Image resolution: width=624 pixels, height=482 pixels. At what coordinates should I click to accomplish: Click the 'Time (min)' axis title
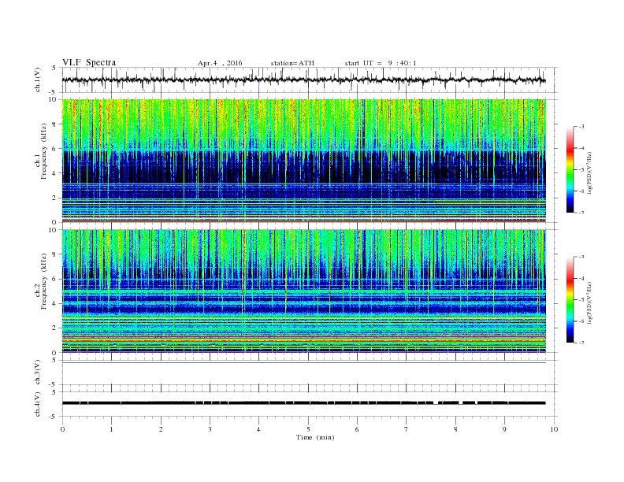coord(315,437)
